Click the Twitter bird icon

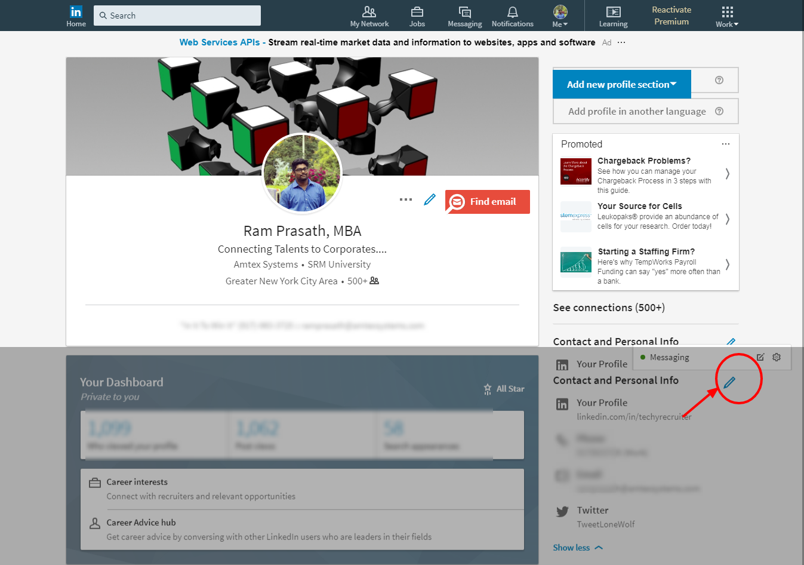(562, 512)
